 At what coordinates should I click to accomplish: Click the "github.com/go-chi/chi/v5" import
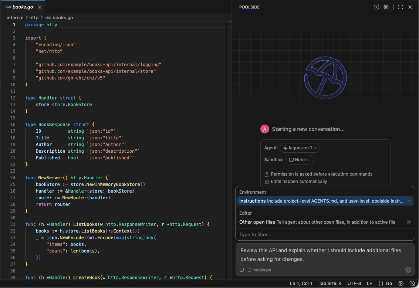point(71,78)
